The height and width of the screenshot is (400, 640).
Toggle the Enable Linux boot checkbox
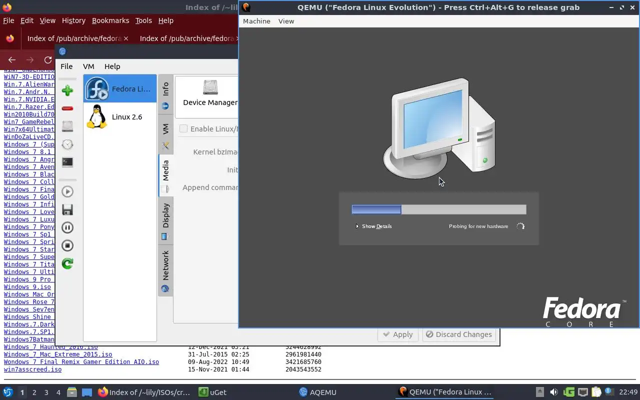coord(183,128)
